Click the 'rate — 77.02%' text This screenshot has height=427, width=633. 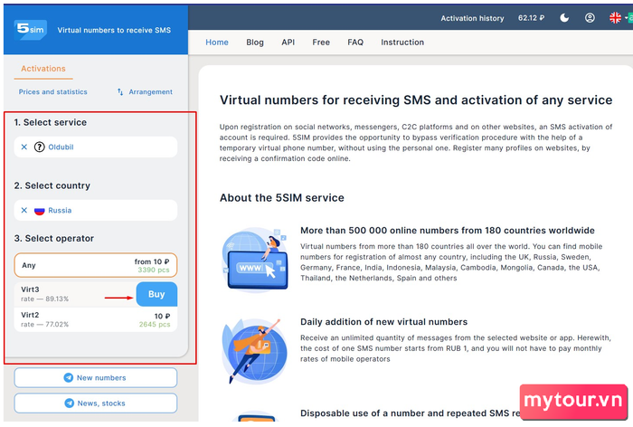(45, 325)
